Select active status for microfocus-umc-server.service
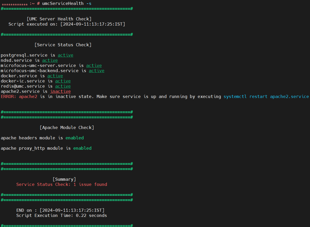This screenshot has height=227, width=310. tap(94, 66)
